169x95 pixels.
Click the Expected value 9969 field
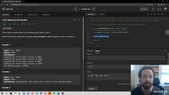click(x=109, y=67)
